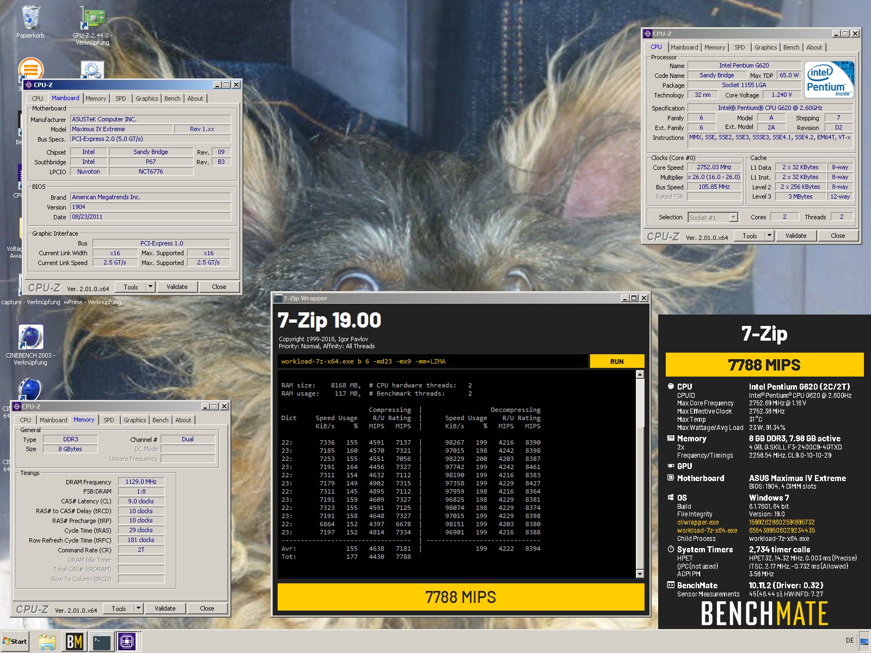The image size is (871, 653).
Task: Click the title icon of CPU-Z Memory window
Action: pos(17,406)
